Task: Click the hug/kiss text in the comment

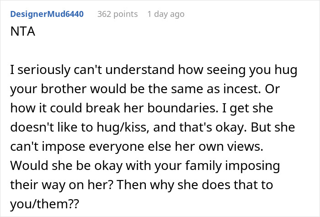Action: pyautogui.click(x=123, y=127)
